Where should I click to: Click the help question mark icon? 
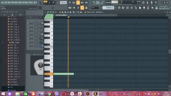pyautogui.click(x=156, y=3)
